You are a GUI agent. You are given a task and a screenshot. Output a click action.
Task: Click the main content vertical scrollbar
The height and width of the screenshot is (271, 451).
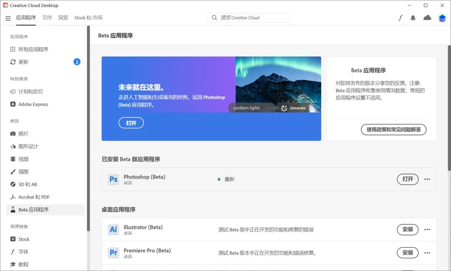(449, 108)
